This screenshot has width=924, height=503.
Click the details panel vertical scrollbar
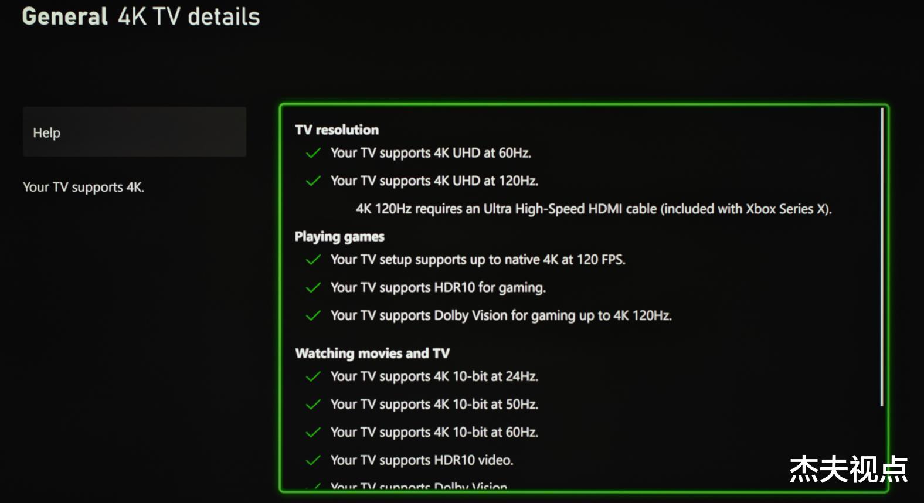[881, 257]
